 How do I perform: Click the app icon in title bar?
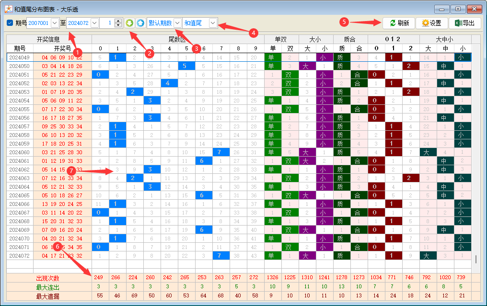pyautogui.click(x=8, y=9)
